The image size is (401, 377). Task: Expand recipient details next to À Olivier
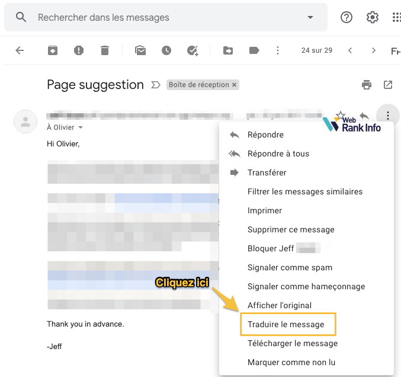(81, 127)
